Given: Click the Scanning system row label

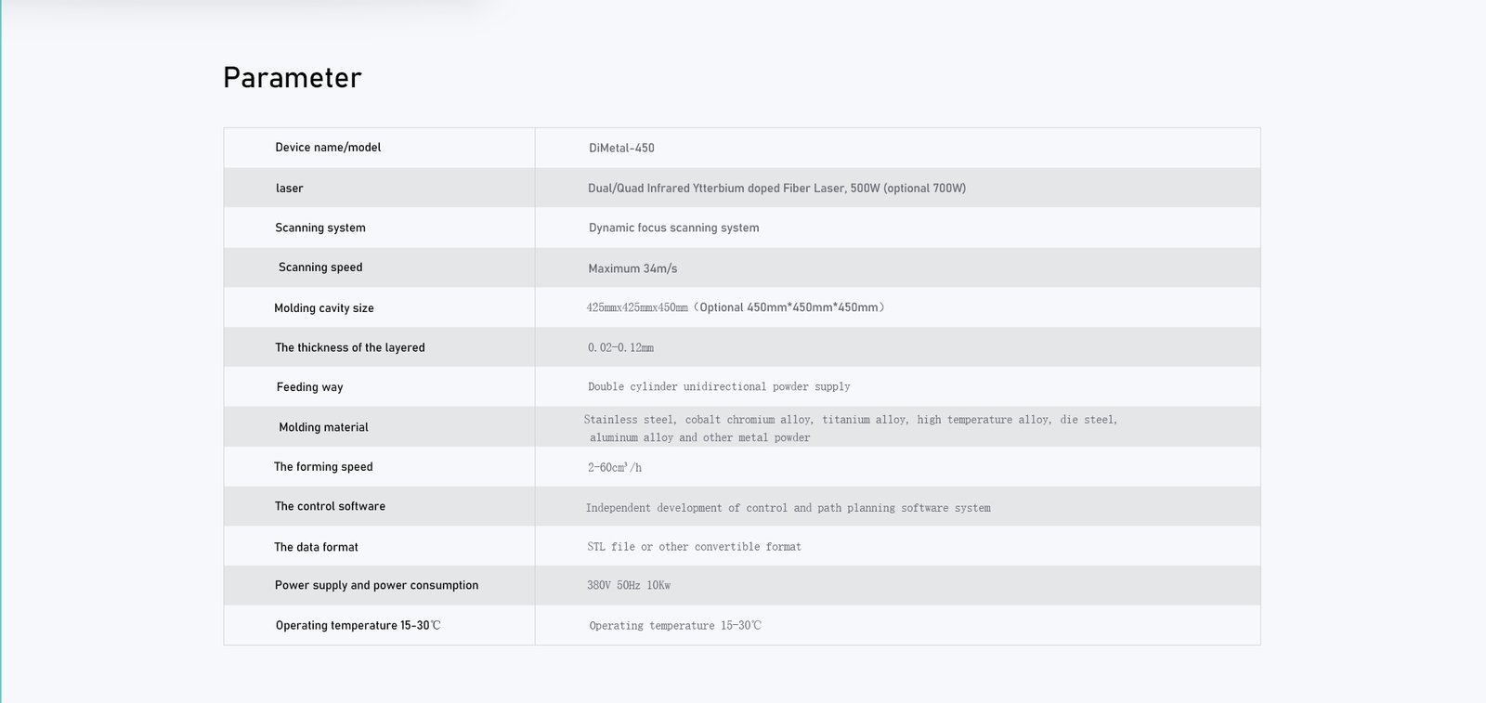Looking at the screenshot, I should [x=320, y=228].
